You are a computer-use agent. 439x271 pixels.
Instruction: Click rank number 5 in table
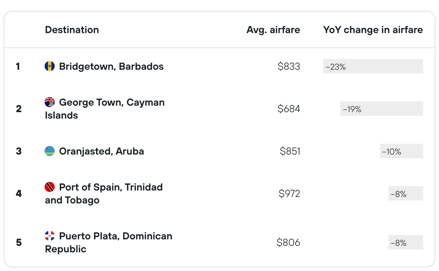(x=19, y=243)
